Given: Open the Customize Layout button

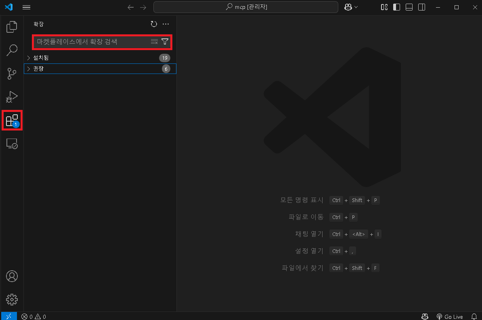Looking at the screenshot, I should (x=384, y=7).
